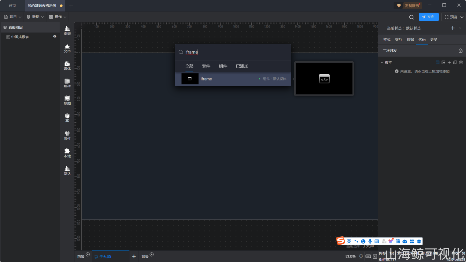Open the 控件 controls components panel
Viewport: 466px width, 262px height.
(x=67, y=83)
